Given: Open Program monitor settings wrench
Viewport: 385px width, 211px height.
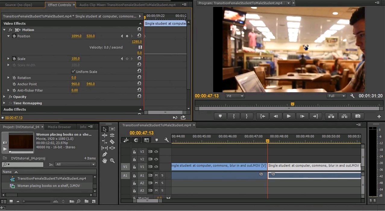Looking at the screenshot, I should click(x=352, y=96).
